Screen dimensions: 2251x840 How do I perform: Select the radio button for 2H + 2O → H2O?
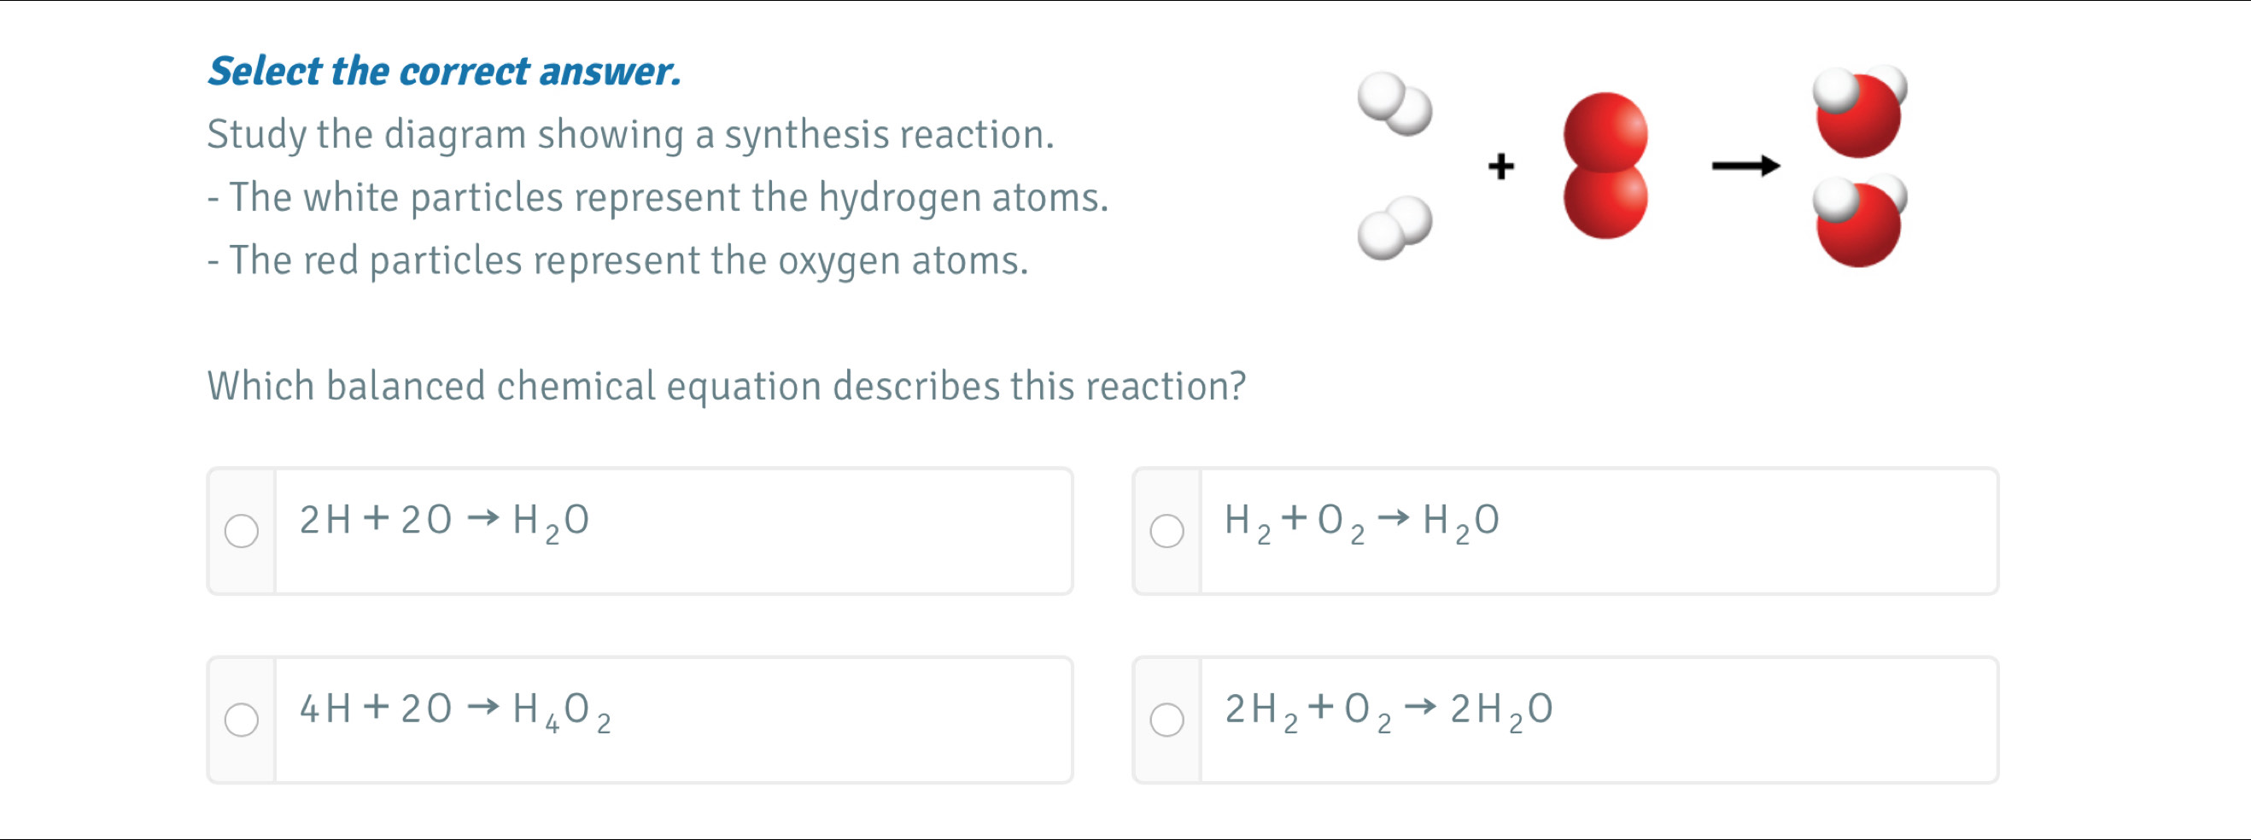pos(241,531)
